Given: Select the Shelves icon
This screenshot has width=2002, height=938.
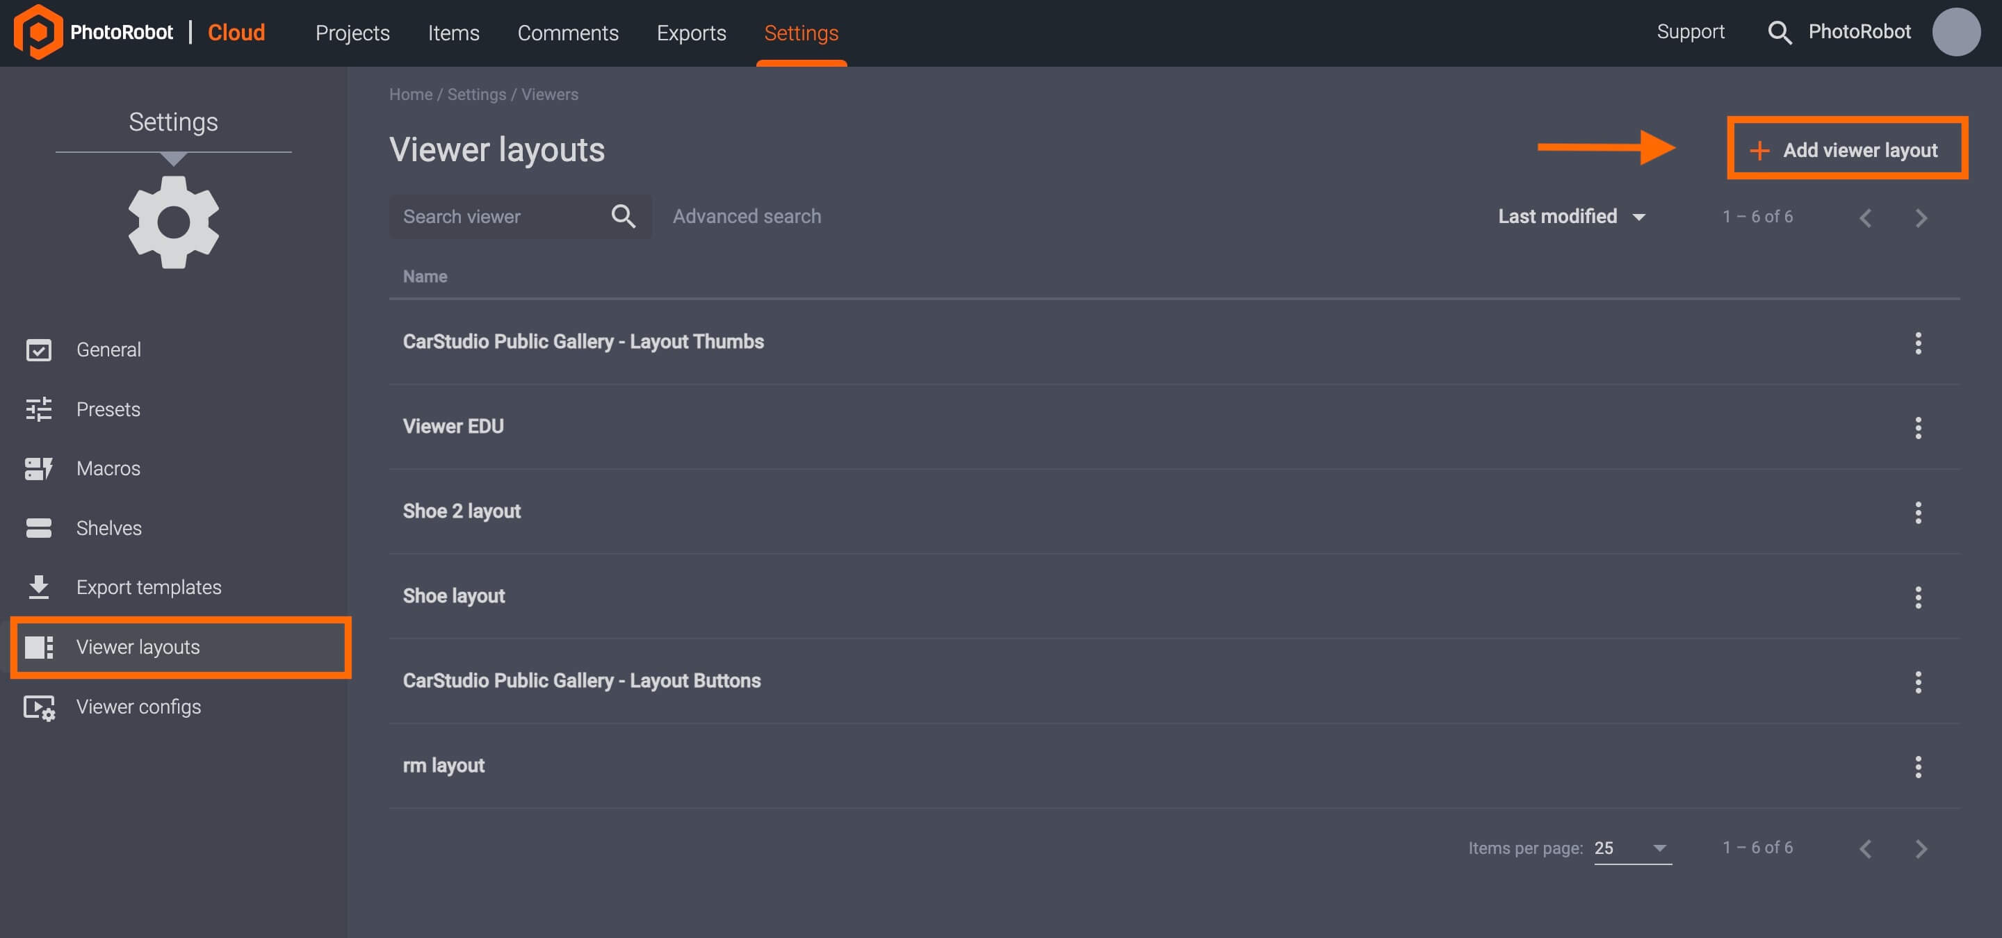Looking at the screenshot, I should (40, 528).
